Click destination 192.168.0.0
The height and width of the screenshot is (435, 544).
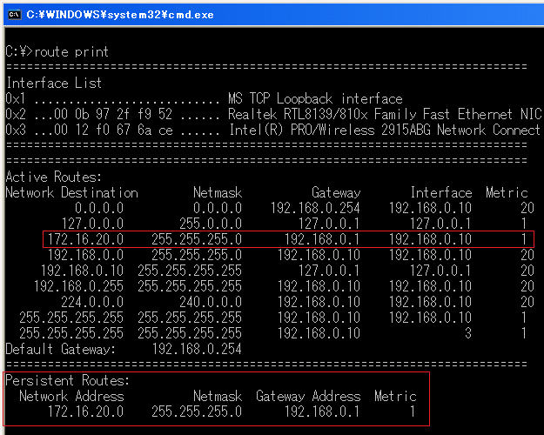[x=85, y=255]
